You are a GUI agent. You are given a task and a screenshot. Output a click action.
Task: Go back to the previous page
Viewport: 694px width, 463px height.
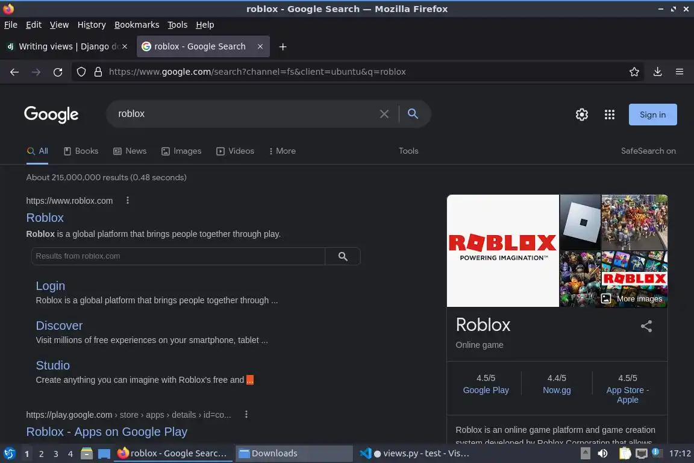[14, 72]
